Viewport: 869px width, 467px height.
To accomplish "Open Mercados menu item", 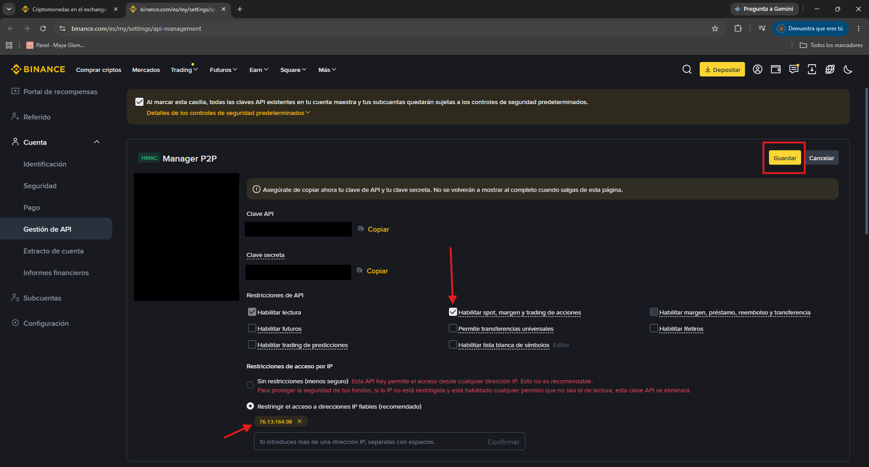I will coord(146,70).
